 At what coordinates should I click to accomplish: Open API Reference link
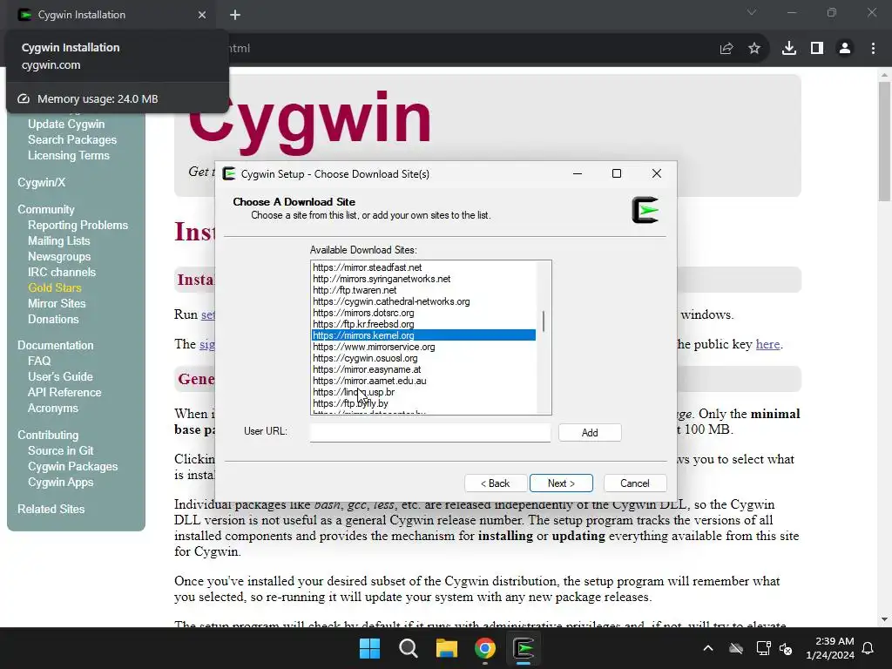point(64,393)
